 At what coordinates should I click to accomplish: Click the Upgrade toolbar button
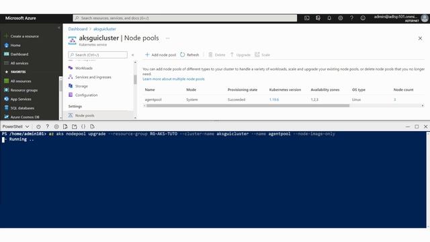point(241,55)
